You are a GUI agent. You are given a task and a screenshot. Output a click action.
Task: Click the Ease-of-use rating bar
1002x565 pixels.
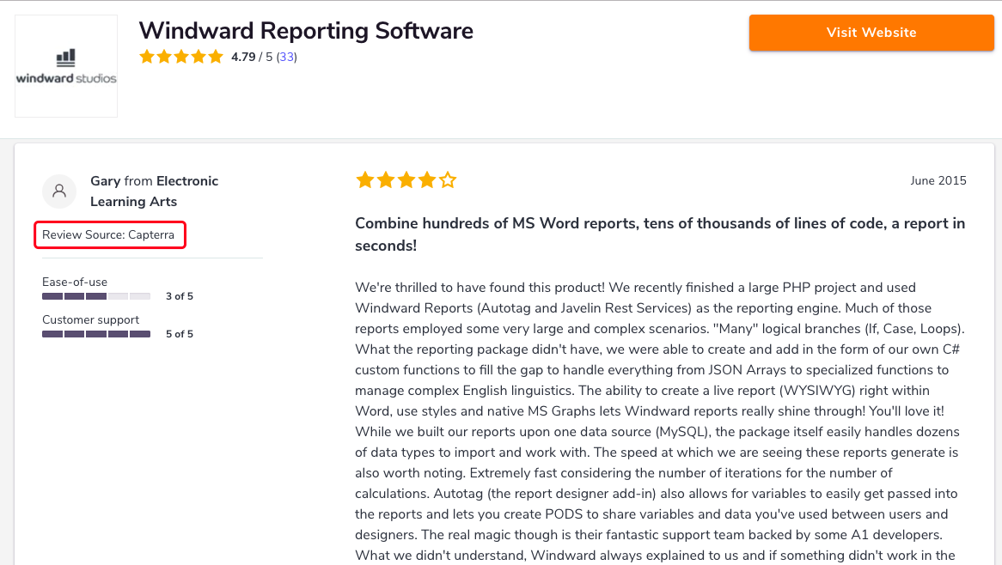[x=96, y=296]
